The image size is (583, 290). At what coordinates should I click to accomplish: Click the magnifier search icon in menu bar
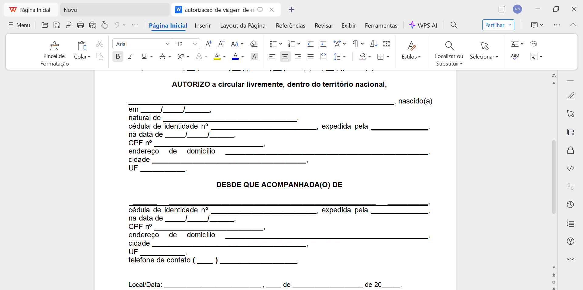pos(454,25)
